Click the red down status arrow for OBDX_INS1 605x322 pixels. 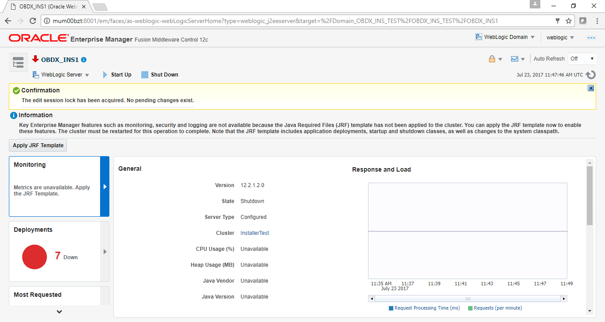(35, 59)
